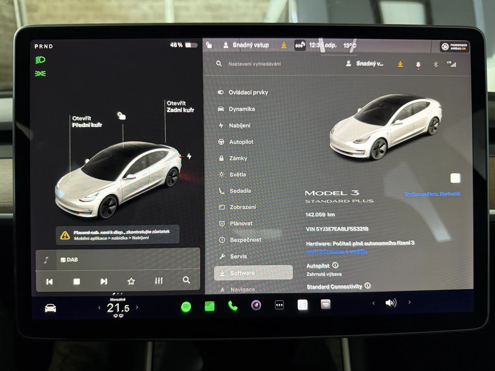Open the bell notifications icon

click(x=418, y=64)
